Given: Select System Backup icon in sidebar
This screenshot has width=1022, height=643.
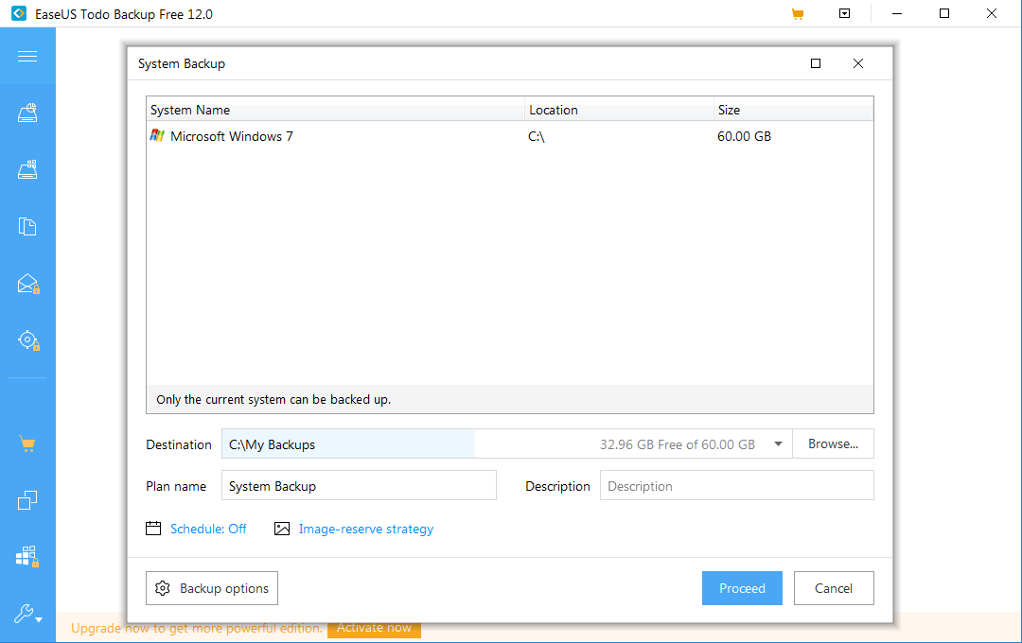Looking at the screenshot, I should coord(27,170).
